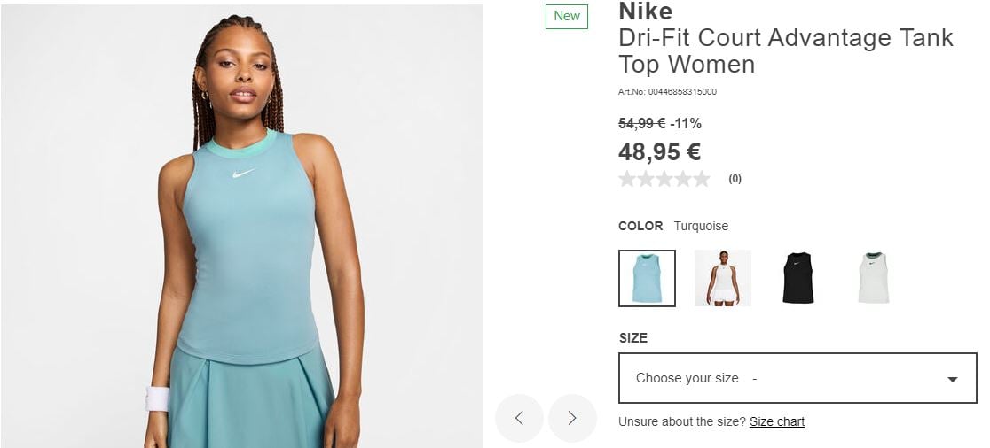Image resolution: width=990 pixels, height=448 pixels.
Task: Click the fifth rating star
Action: tap(702, 179)
